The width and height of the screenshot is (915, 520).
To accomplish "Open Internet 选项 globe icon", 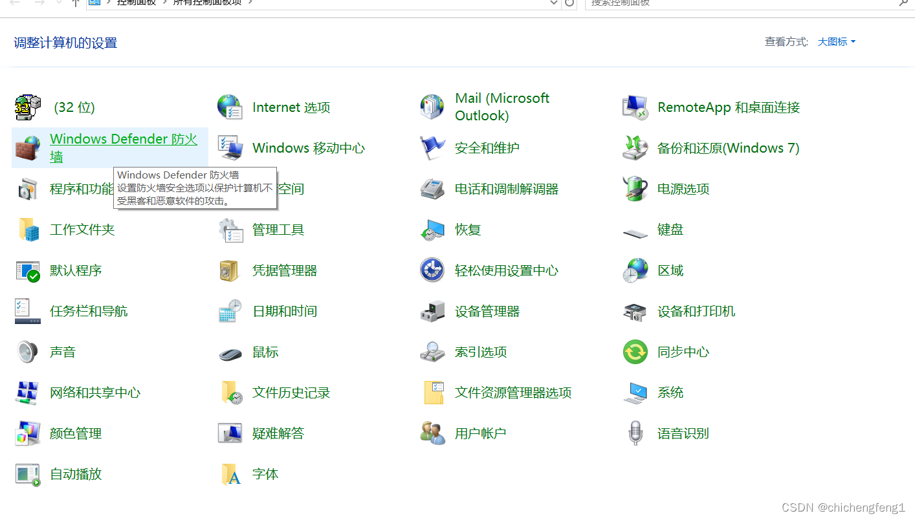I will coord(230,107).
